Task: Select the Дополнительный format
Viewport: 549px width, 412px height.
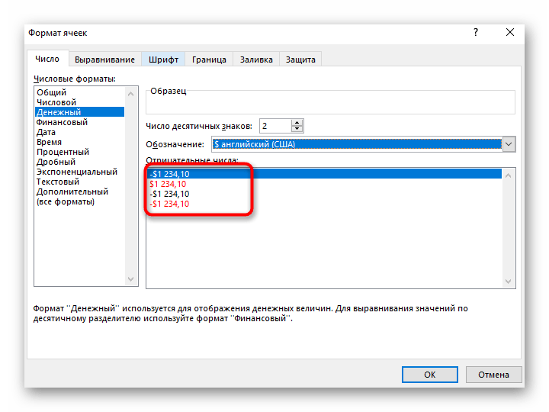Action: click(x=79, y=192)
